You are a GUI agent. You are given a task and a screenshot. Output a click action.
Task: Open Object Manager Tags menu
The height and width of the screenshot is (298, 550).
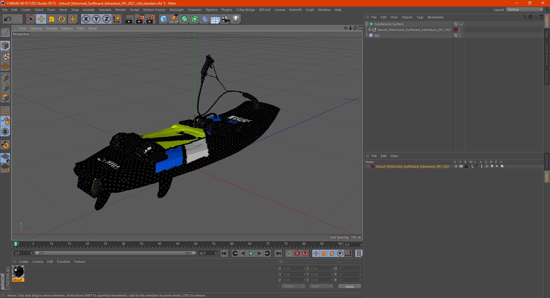tap(420, 17)
